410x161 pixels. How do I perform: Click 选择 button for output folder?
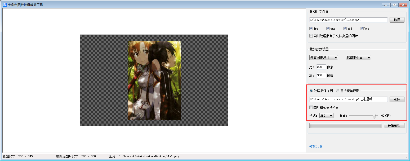coord(397,99)
